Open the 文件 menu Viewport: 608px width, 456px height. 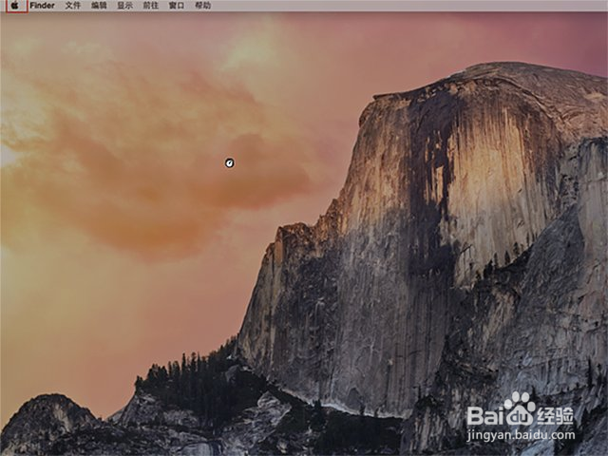[x=73, y=6]
